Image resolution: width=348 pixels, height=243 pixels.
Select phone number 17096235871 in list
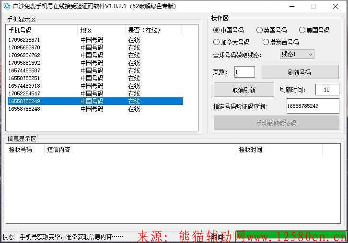(x=24, y=40)
